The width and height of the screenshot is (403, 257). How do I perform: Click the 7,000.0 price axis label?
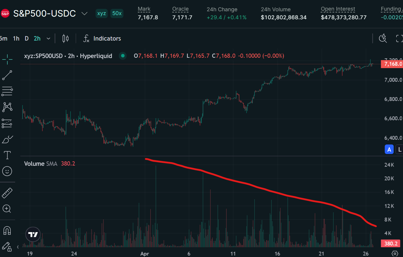[x=393, y=80]
